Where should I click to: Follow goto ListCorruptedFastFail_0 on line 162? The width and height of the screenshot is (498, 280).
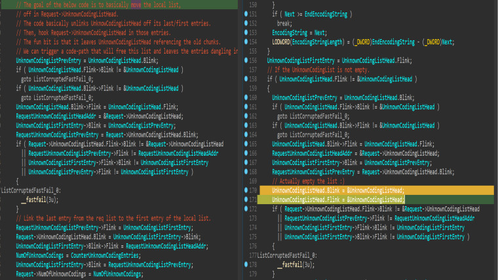(313, 116)
